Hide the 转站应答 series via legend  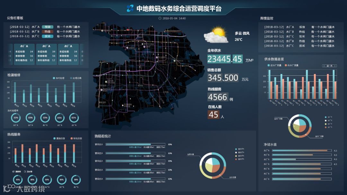coord(76,139)
